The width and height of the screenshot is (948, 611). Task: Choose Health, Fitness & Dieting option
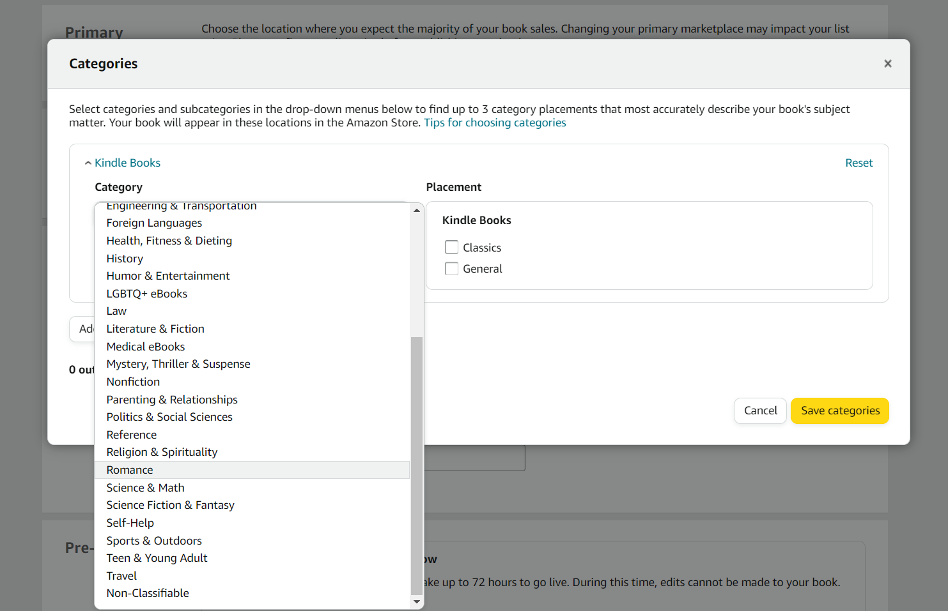point(169,241)
